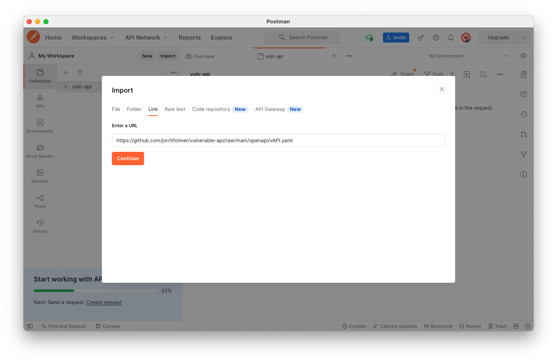Open the Flows sidebar panel
Screen dimensions: 557x362
(40, 201)
